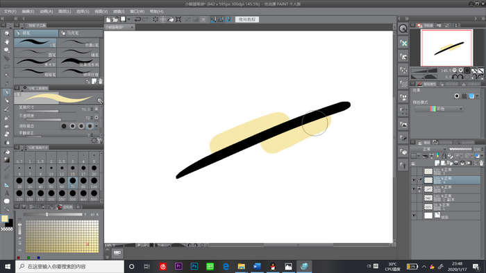Open Photoshop from the taskbar

pyautogui.click(x=194, y=266)
